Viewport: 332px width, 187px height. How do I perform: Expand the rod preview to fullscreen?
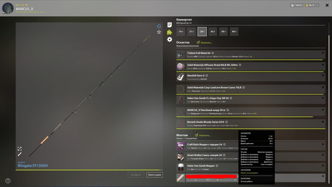pos(19,149)
